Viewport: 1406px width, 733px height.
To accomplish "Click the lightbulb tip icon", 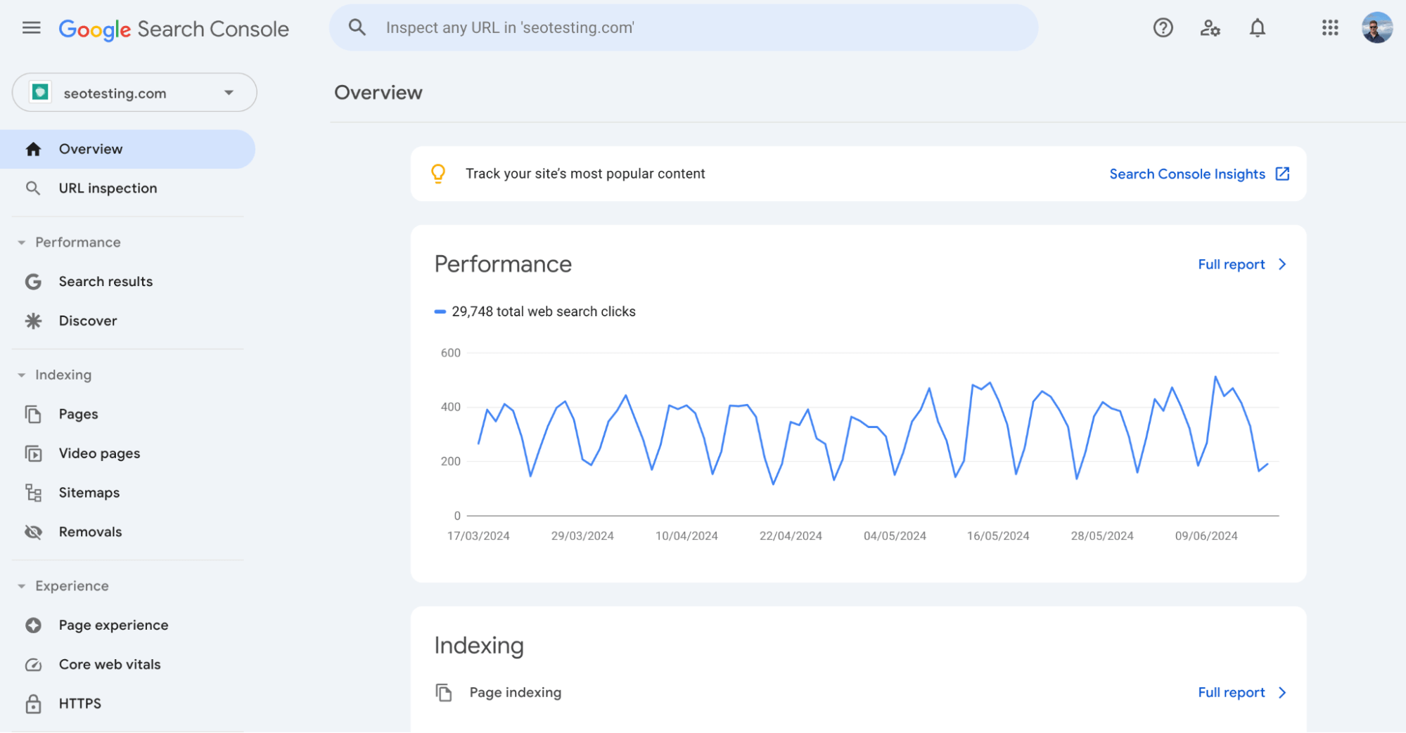I will [438, 174].
